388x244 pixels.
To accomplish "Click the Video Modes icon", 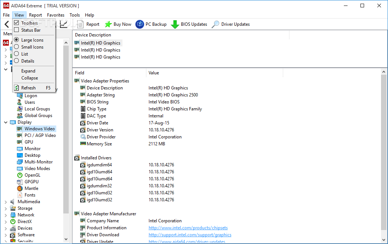I will [20, 169].
